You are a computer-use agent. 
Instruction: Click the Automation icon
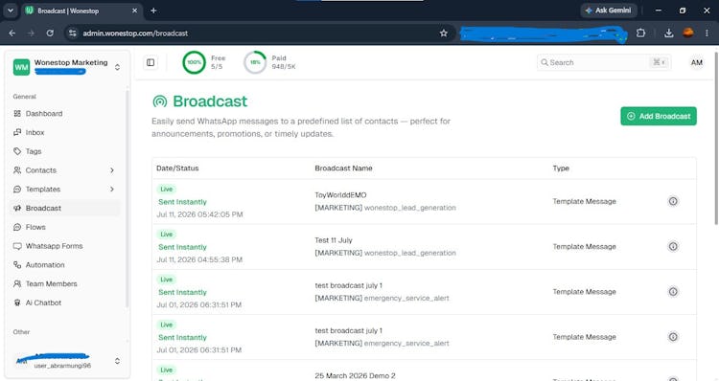17,264
